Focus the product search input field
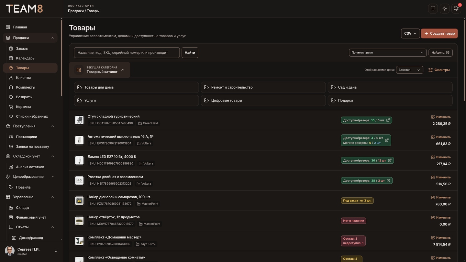The width and height of the screenshot is (466, 262). [x=127, y=53]
